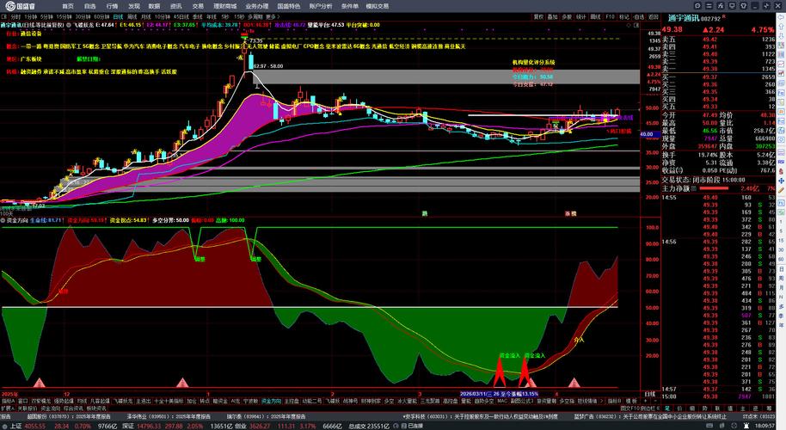Open 瑞尔泰 2025年年度报告 news link
This screenshot has height=430, width=786.
pos(266,416)
